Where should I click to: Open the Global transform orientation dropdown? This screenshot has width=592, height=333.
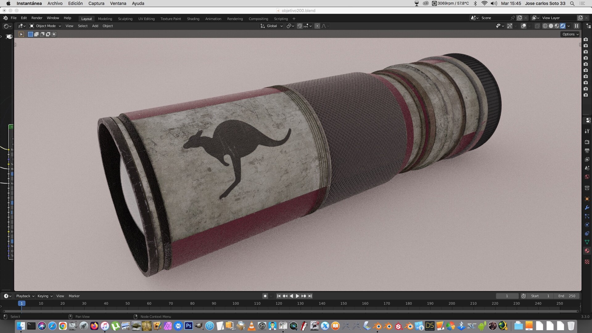coord(272,26)
